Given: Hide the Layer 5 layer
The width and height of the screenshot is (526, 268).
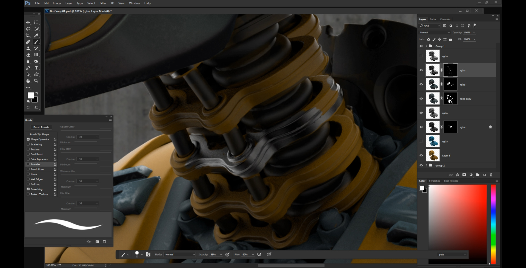Looking at the screenshot, I should click(x=421, y=155).
